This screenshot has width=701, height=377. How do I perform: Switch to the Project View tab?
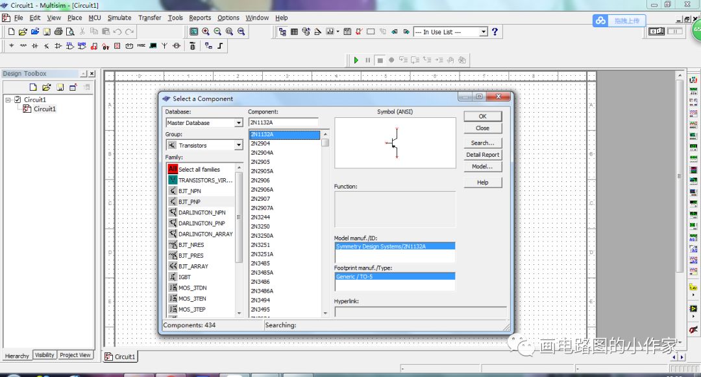coord(75,355)
